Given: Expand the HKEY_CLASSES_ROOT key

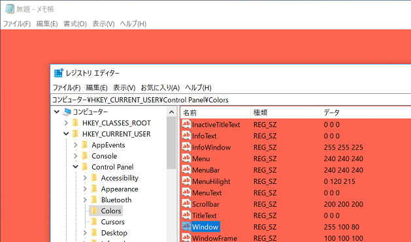Looking at the screenshot, I should [66, 123].
